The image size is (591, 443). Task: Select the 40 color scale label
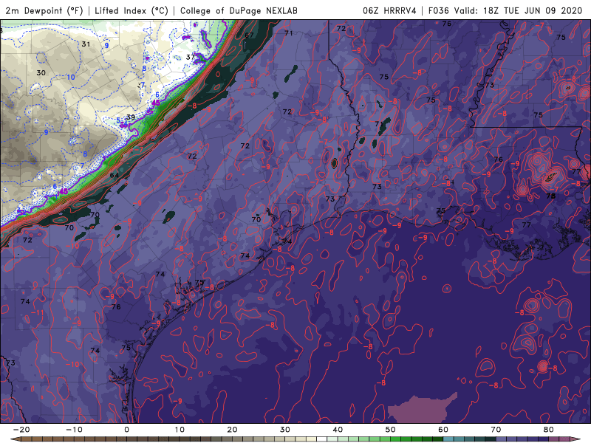coord(338,430)
